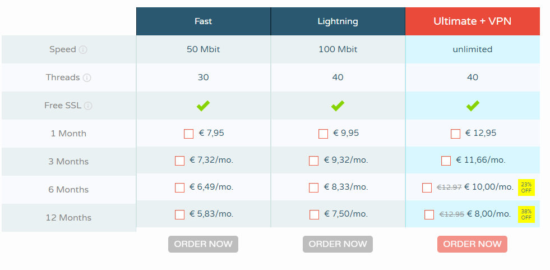This screenshot has width=550, height=270.
Task: Select the Lightning plan column header
Action: [x=338, y=21]
